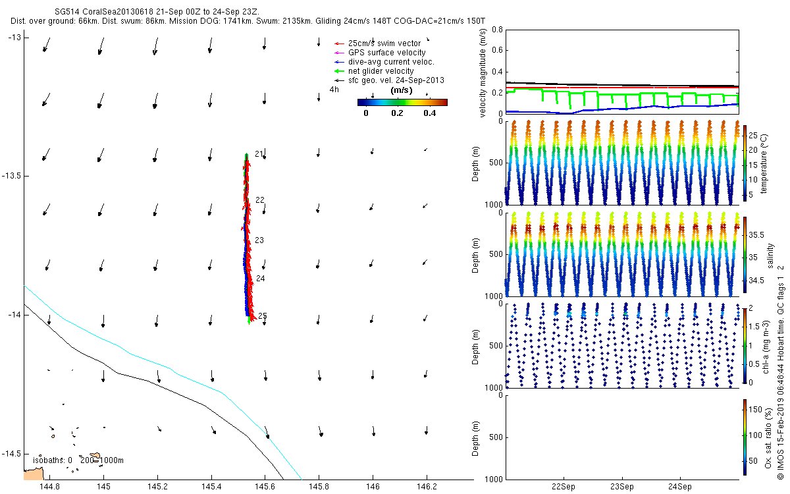
Task: Click the 150 tick on the Ox. sat. colorbar
Action: click(x=755, y=410)
